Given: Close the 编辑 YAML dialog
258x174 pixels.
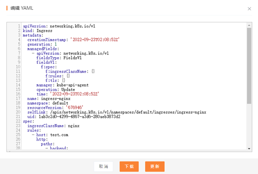Looking at the screenshot, I should tap(249, 9).
